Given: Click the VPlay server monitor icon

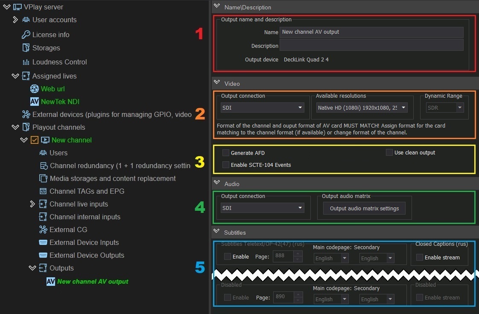Looking at the screenshot, I should (17, 7).
